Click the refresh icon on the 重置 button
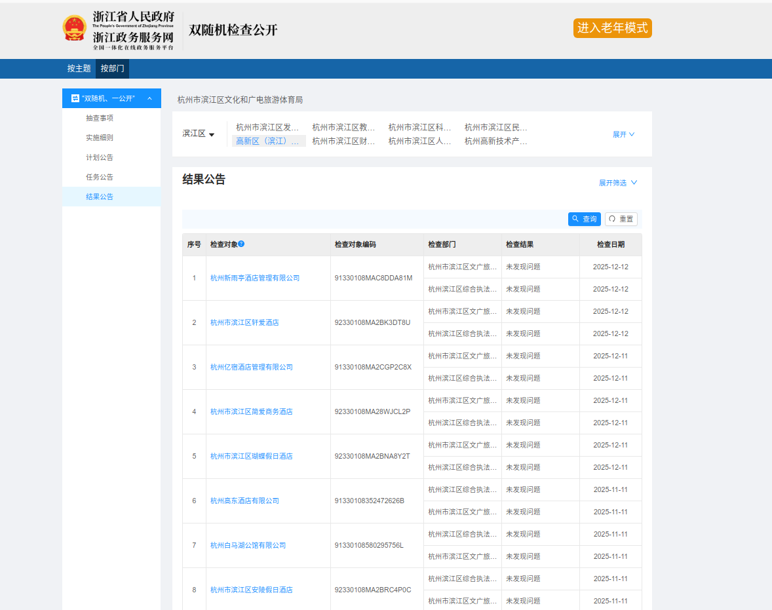This screenshot has height=610, width=772. pos(612,219)
